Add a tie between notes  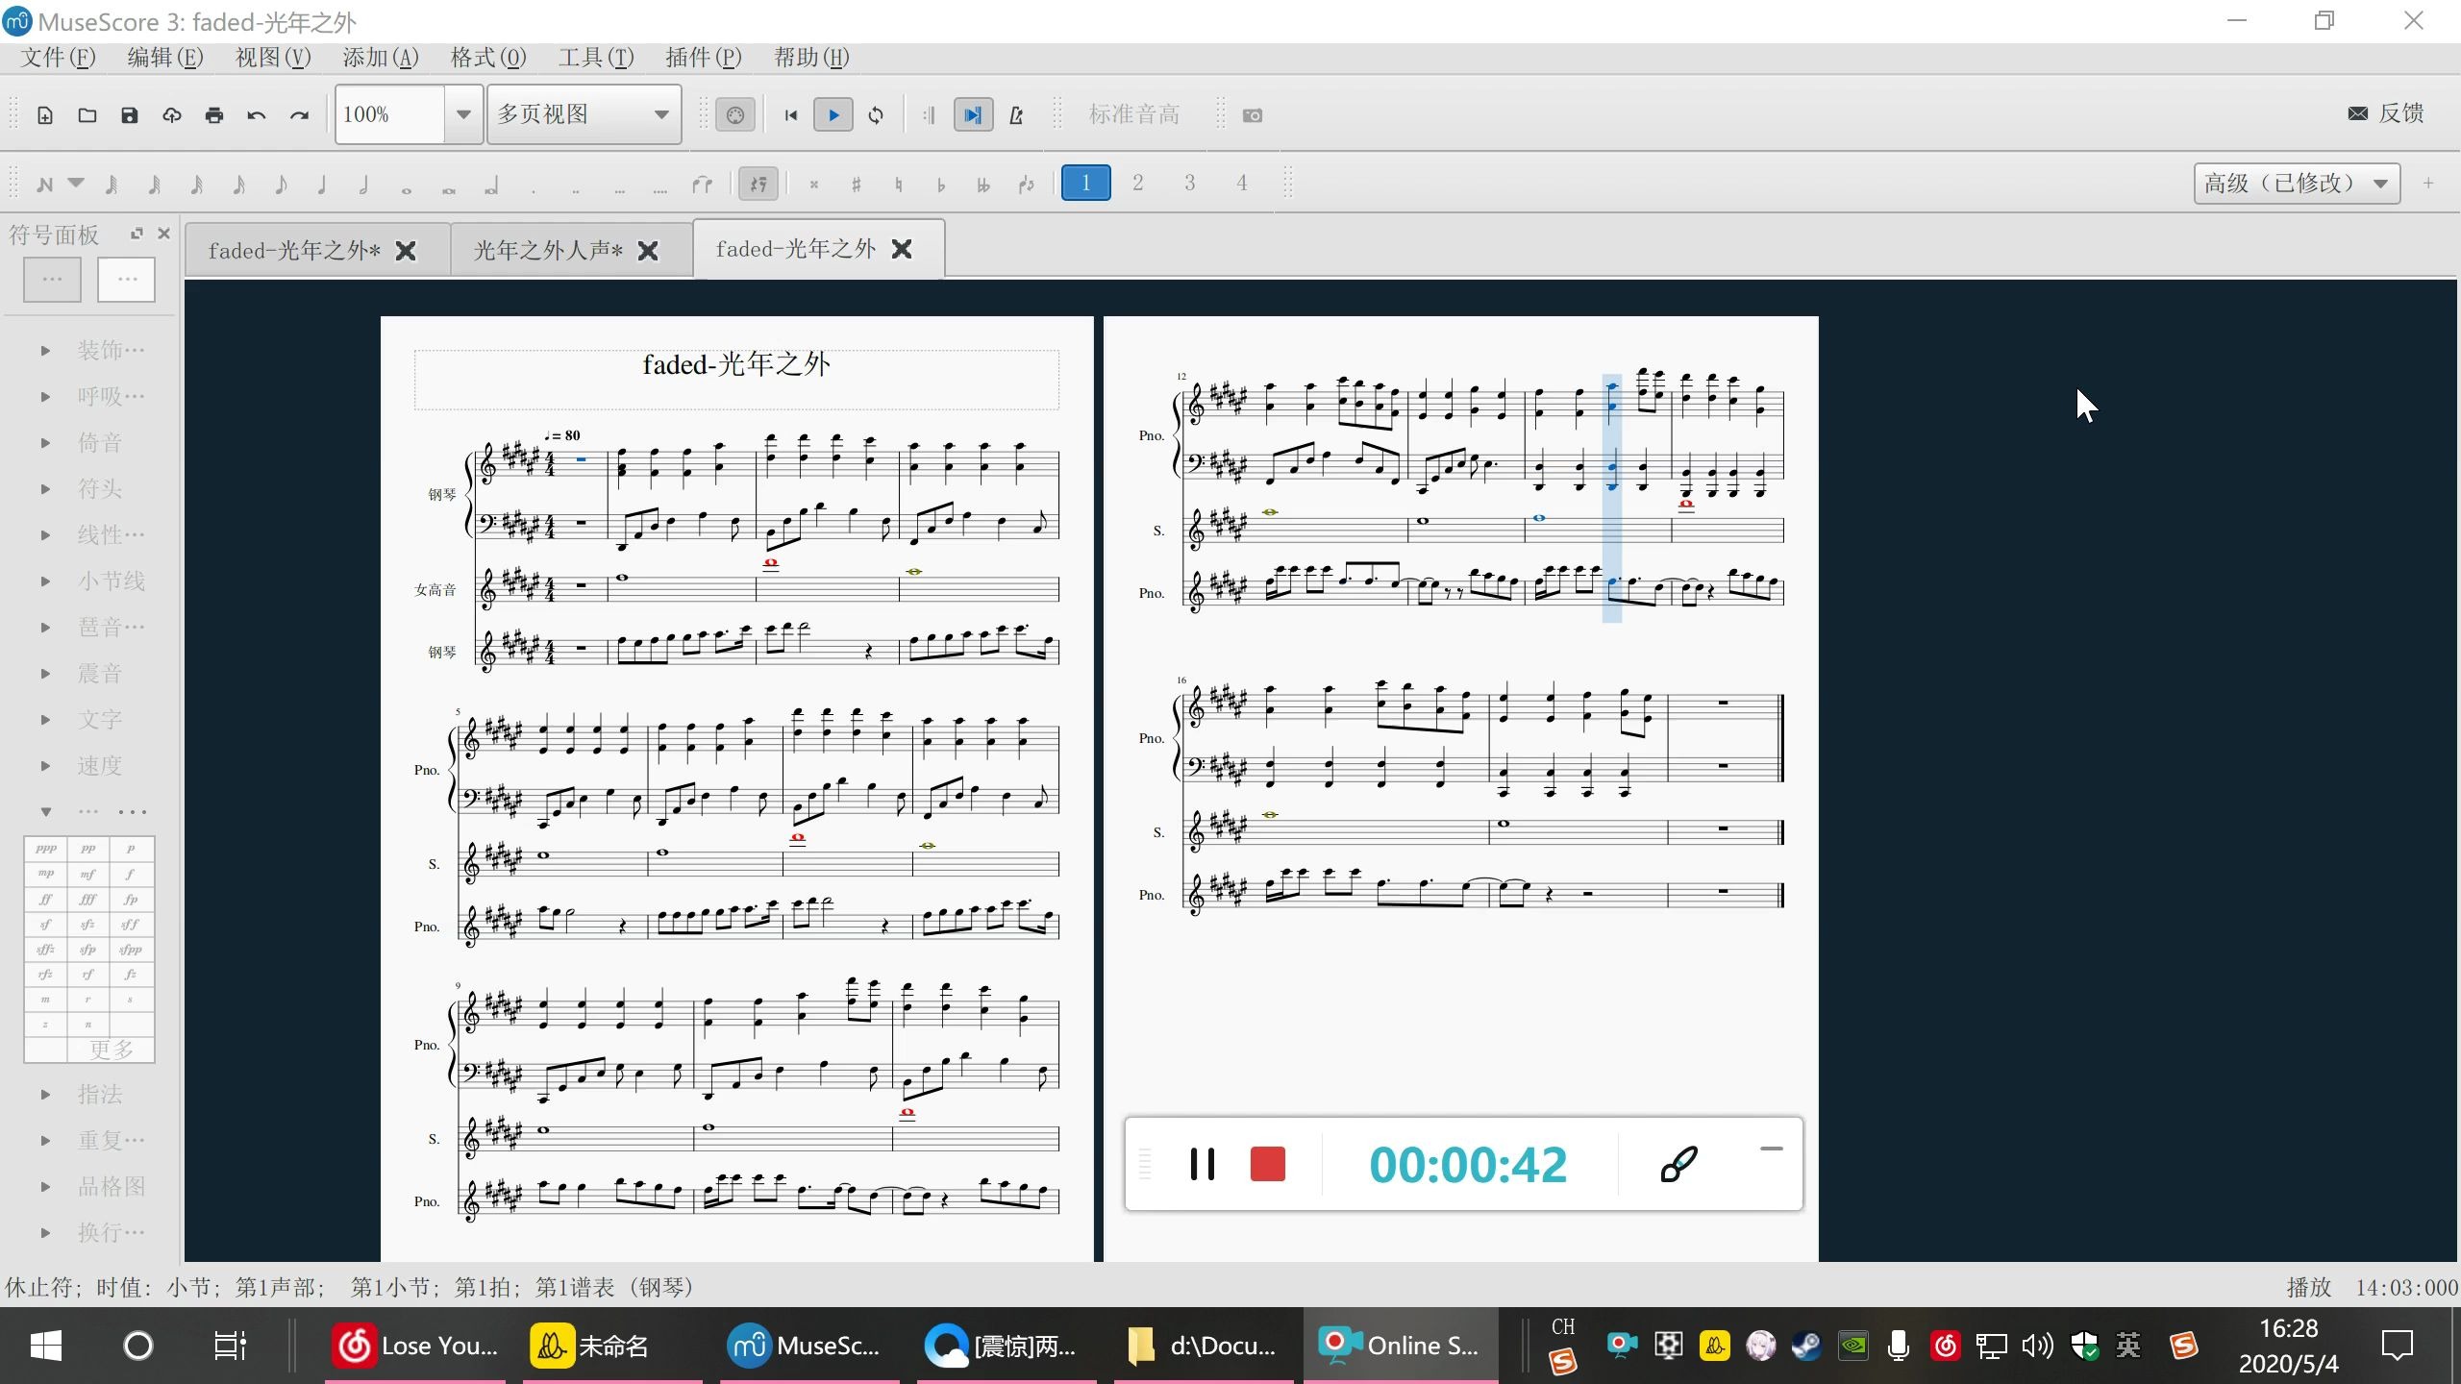tap(703, 184)
